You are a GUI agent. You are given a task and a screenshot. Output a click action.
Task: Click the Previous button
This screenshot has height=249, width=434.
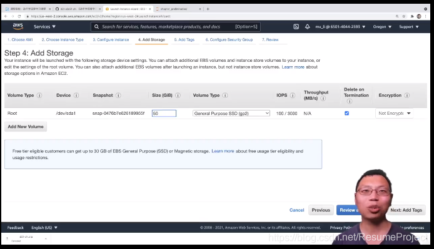pyautogui.click(x=321, y=210)
